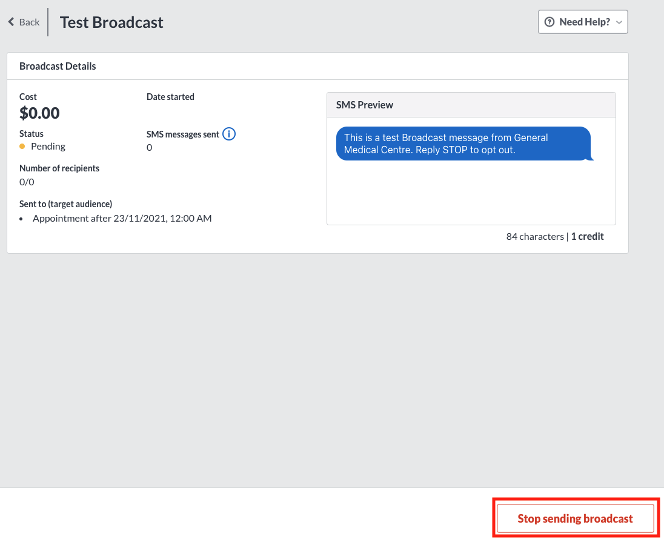Stop sending the broadcast
The image size is (664, 542).
pyautogui.click(x=575, y=518)
